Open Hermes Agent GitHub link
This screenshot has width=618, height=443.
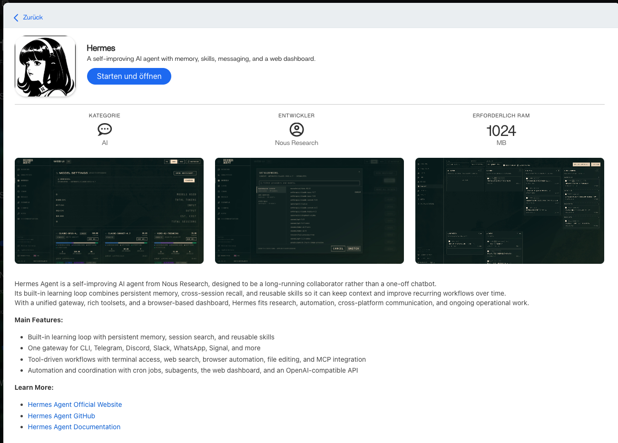click(x=61, y=416)
